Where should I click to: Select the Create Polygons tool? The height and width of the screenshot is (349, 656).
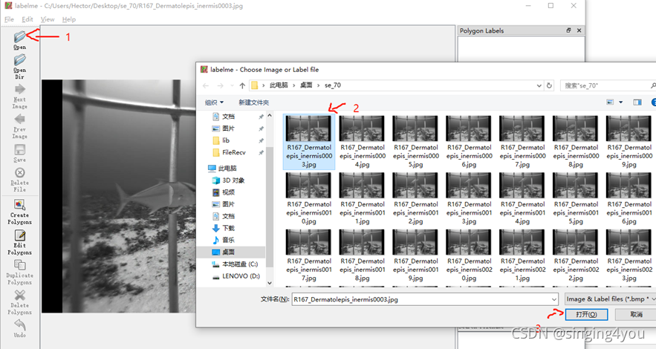point(19,212)
